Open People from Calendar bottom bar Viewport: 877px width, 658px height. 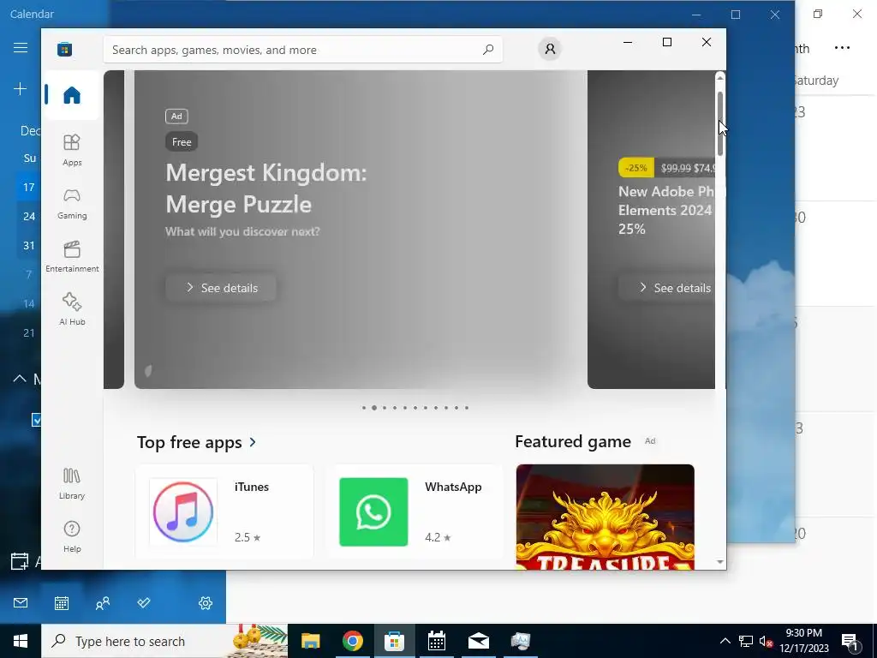point(103,602)
